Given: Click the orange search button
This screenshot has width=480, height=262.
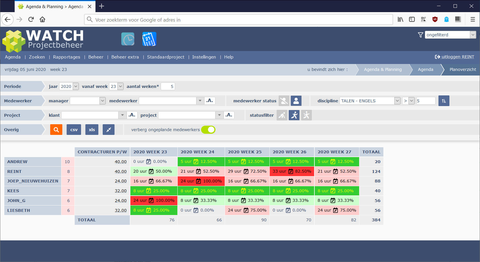Looking at the screenshot, I should (56, 130).
